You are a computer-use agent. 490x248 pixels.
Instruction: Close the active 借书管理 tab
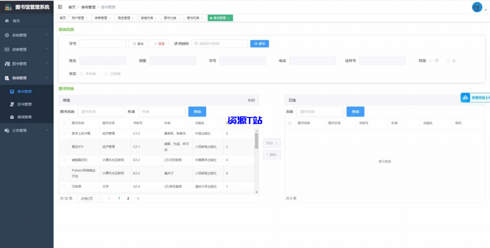pyautogui.click(x=228, y=18)
